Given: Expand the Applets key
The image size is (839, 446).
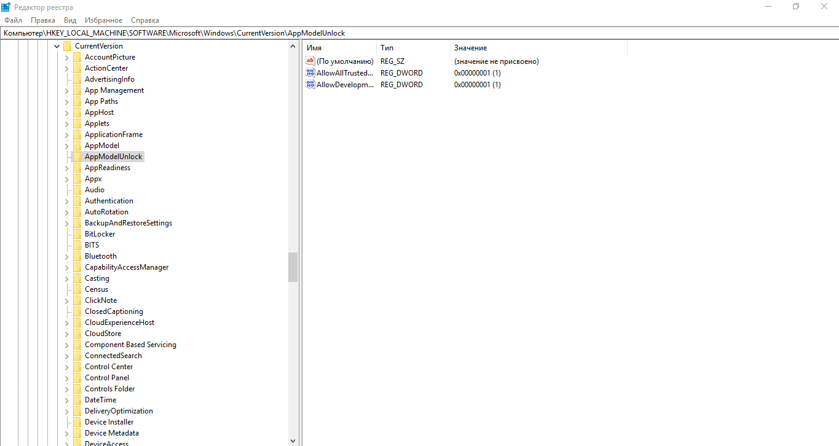Looking at the screenshot, I should click(x=67, y=123).
